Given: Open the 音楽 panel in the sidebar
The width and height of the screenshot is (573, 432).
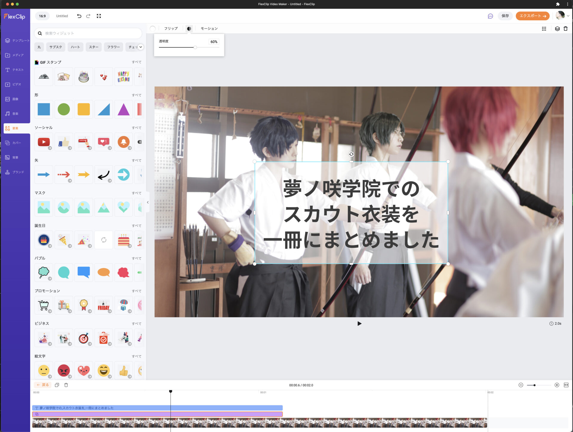Looking at the screenshot, I should click(x=15, y=114).
